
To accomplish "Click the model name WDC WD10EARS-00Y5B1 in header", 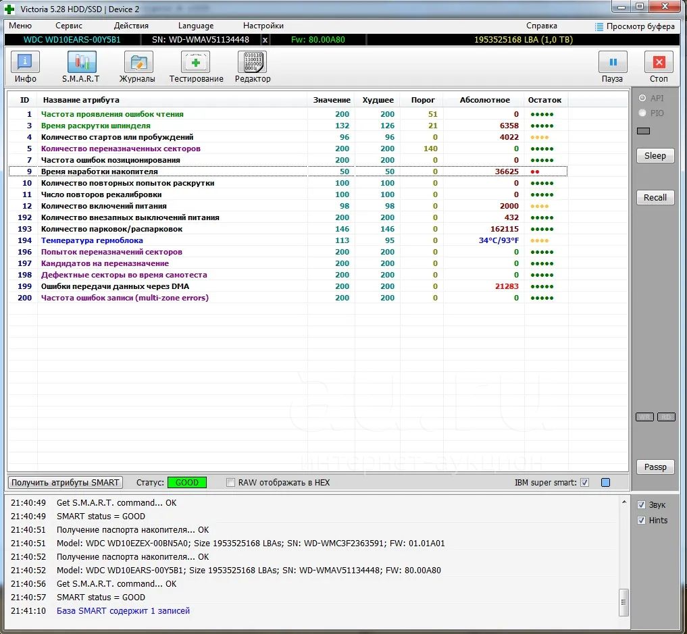I will click(72, 40).
